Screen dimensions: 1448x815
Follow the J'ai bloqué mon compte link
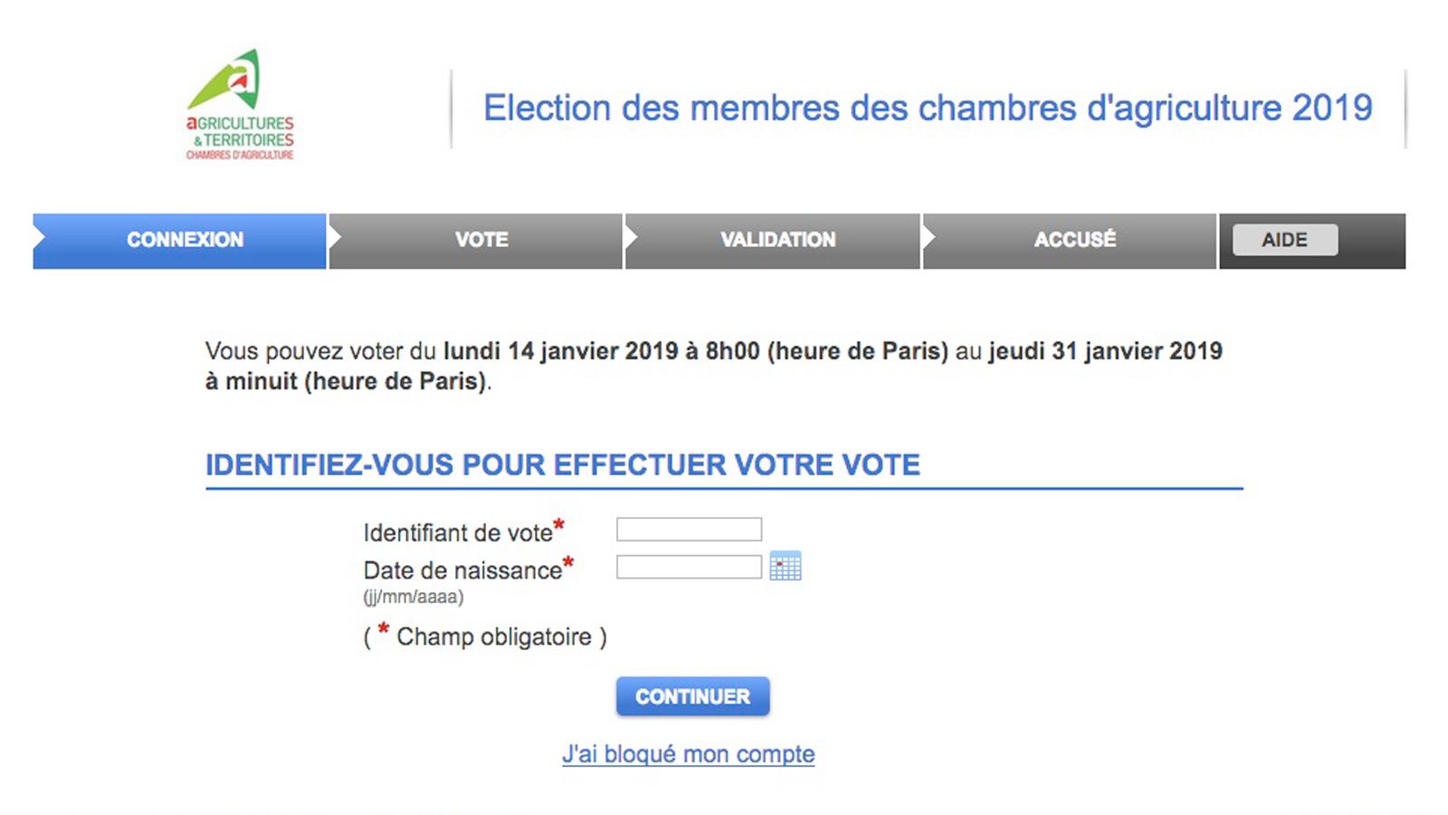point(689,753)
